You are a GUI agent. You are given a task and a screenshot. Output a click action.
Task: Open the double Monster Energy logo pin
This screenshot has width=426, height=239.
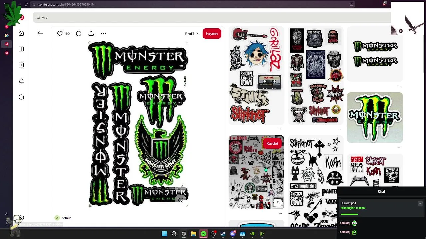click(x=375, y=54)
